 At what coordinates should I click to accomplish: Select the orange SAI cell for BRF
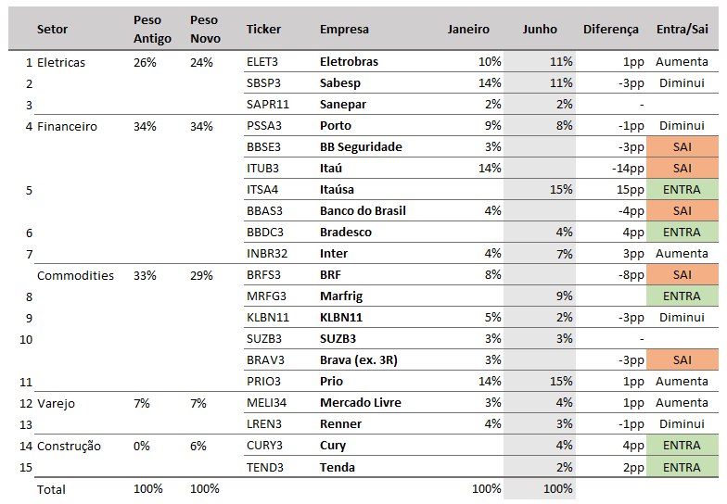tap(682, 274)
